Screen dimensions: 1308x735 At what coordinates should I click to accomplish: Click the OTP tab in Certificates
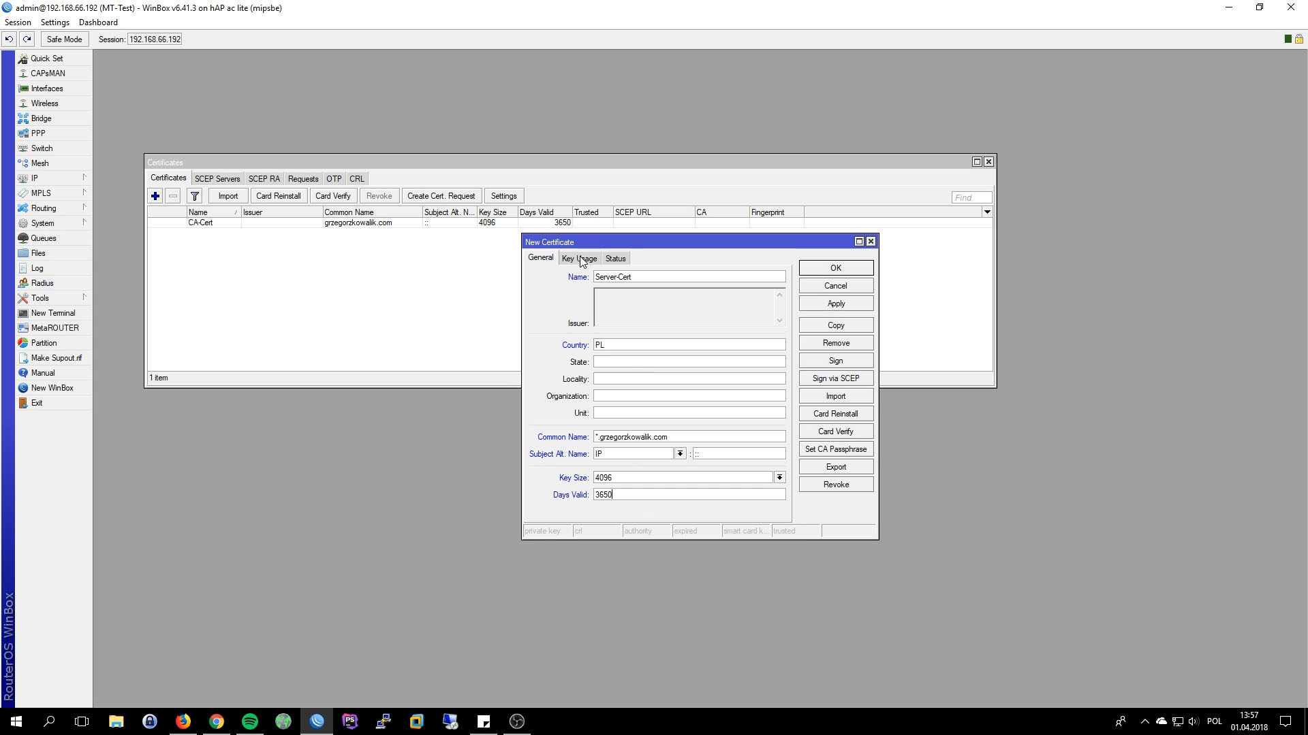(x=333, y=178)
